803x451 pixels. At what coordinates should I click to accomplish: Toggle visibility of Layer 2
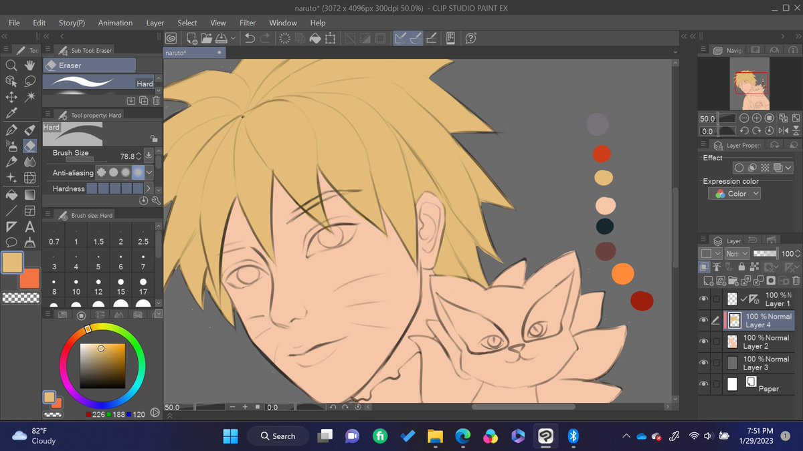(703, 341)
